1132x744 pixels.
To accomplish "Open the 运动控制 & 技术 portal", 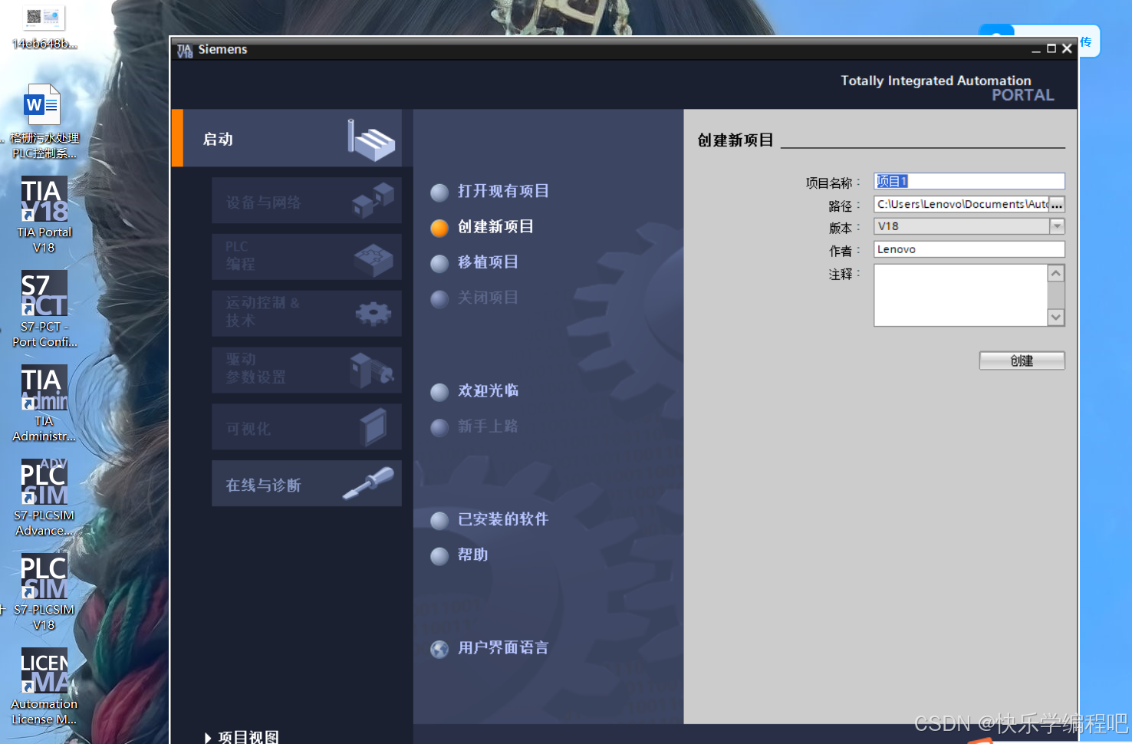I will pyautogui.click(x=306, y=313).
